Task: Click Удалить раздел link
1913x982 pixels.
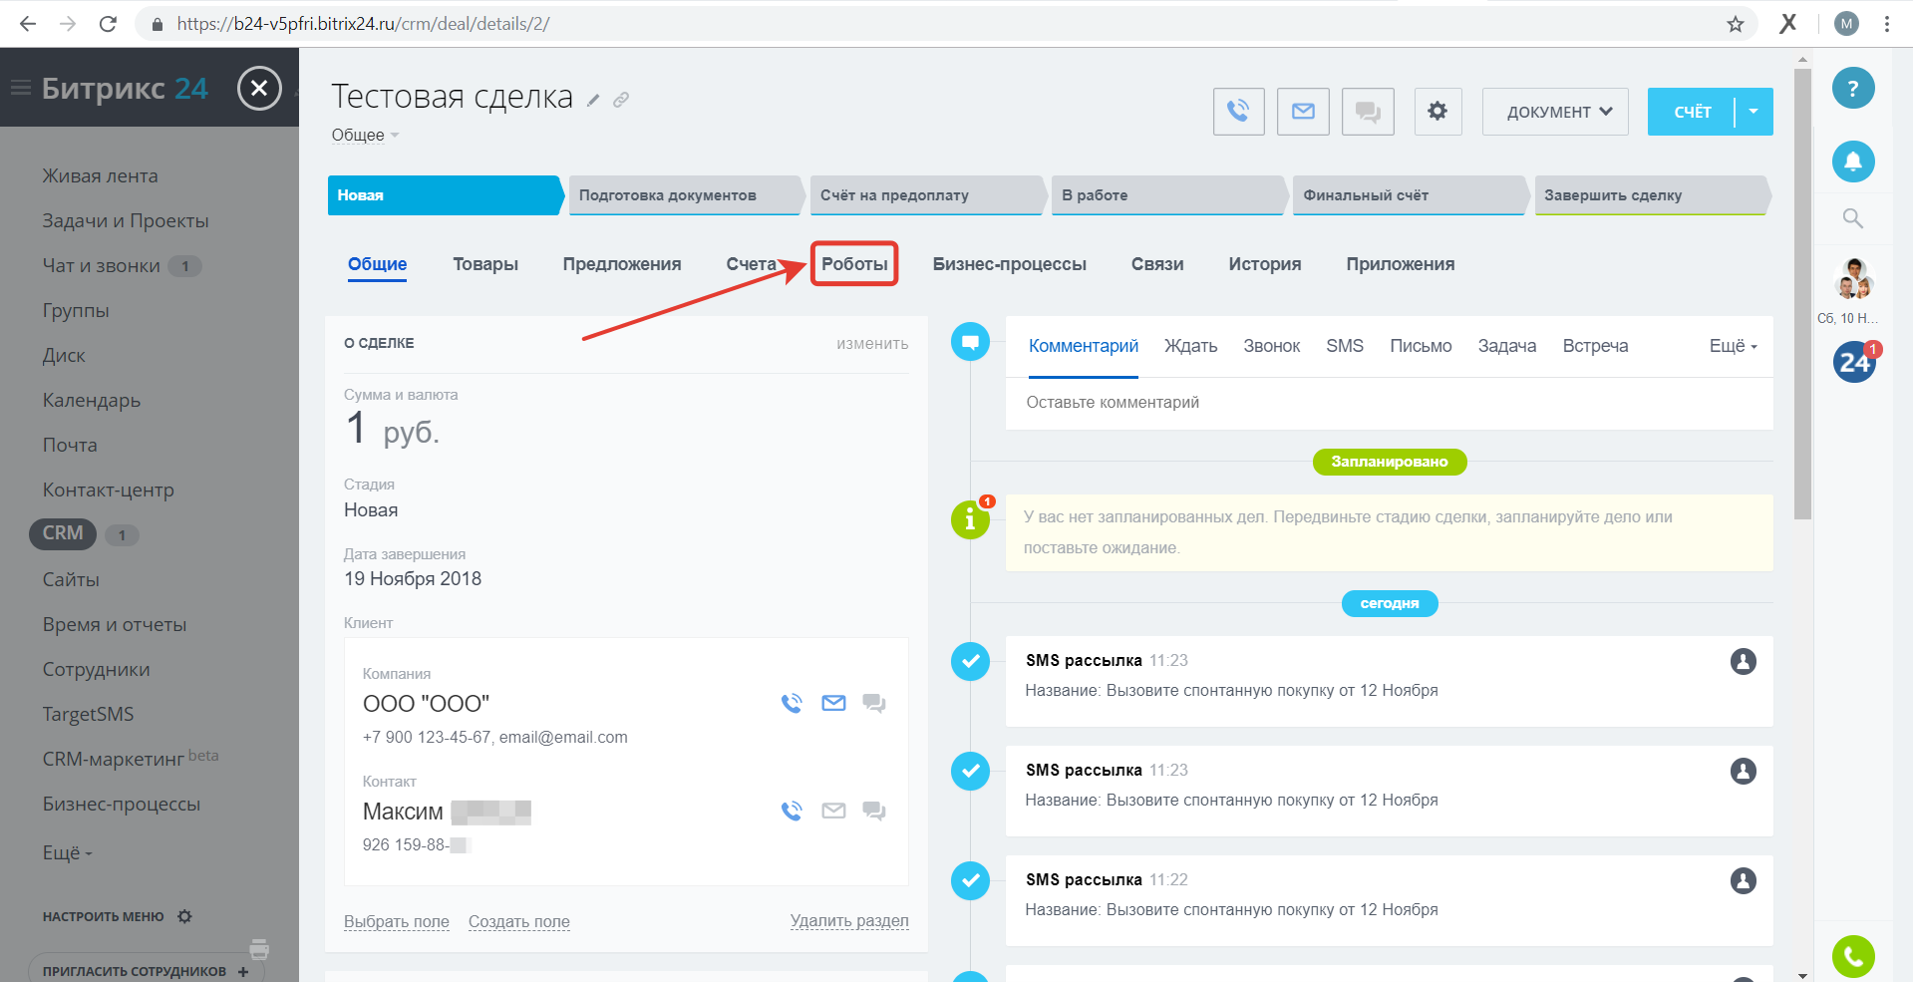Action: pos(849,921)
